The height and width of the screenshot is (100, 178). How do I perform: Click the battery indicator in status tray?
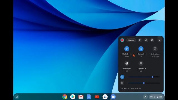[157, 97]
